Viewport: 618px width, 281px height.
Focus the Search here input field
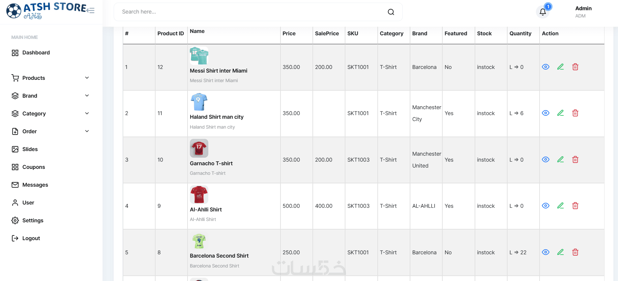tap(250, 12)
